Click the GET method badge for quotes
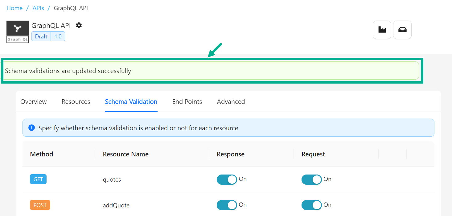452x216 pixels. click(38, 179)
